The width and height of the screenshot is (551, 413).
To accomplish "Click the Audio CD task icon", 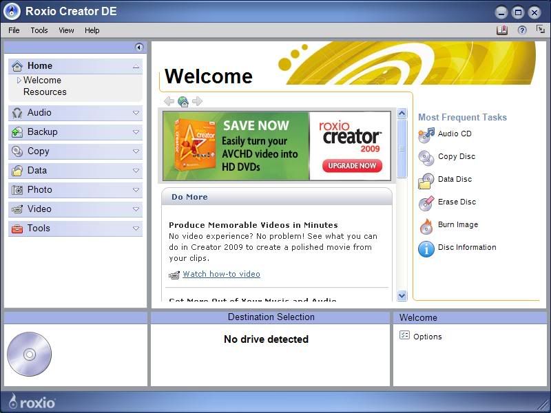I will (x=426, y=135).
